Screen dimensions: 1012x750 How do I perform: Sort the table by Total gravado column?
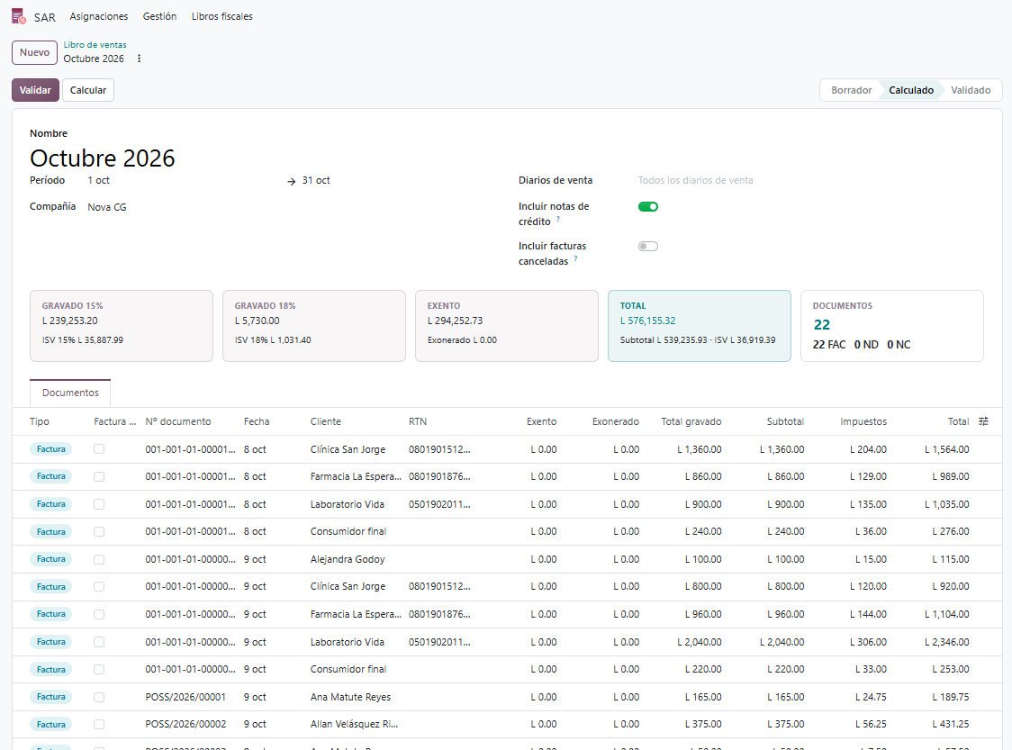[x=691, y=421]
